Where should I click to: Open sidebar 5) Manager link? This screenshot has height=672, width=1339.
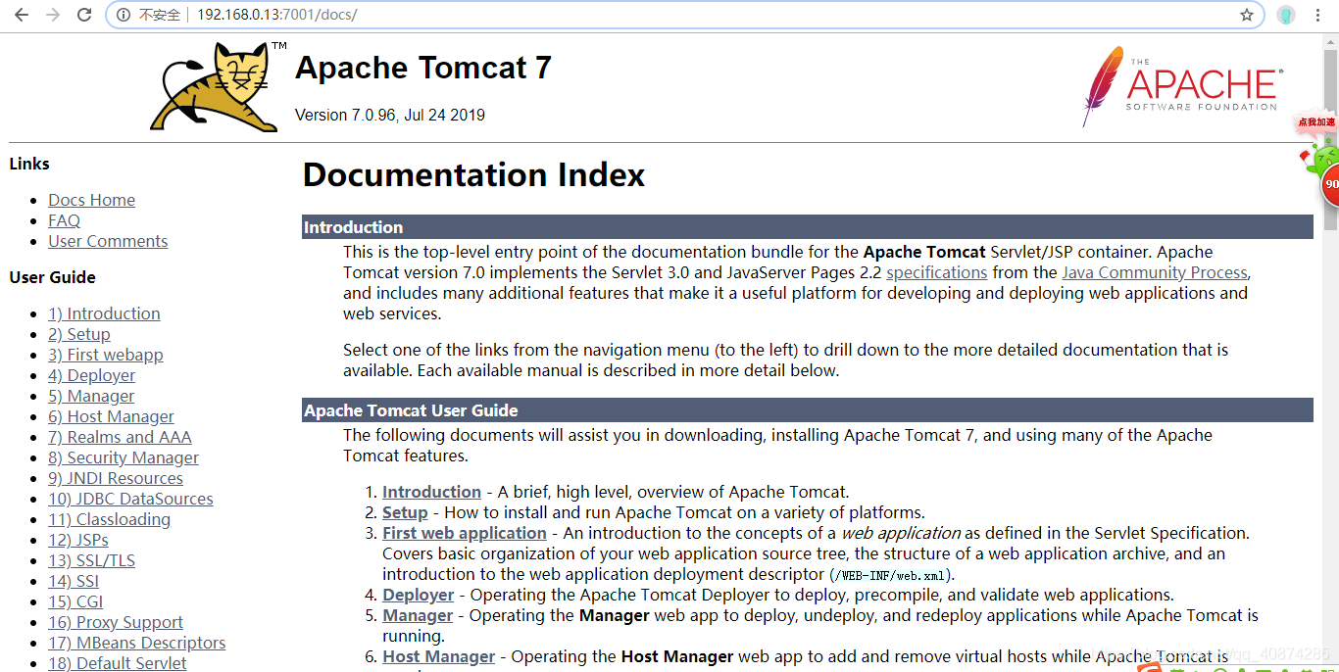(x=91, y=396)
